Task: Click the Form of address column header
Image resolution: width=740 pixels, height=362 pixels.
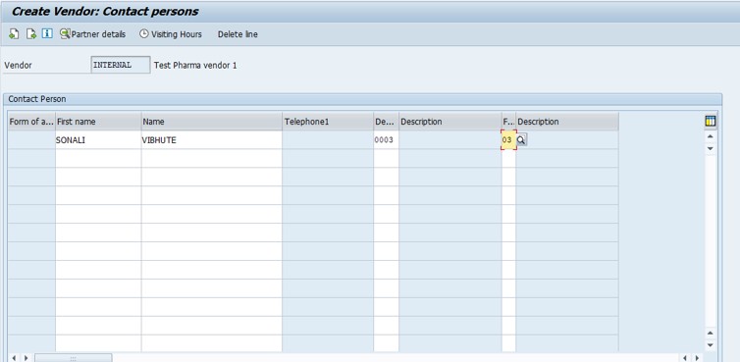Action: tap(31, 122)
